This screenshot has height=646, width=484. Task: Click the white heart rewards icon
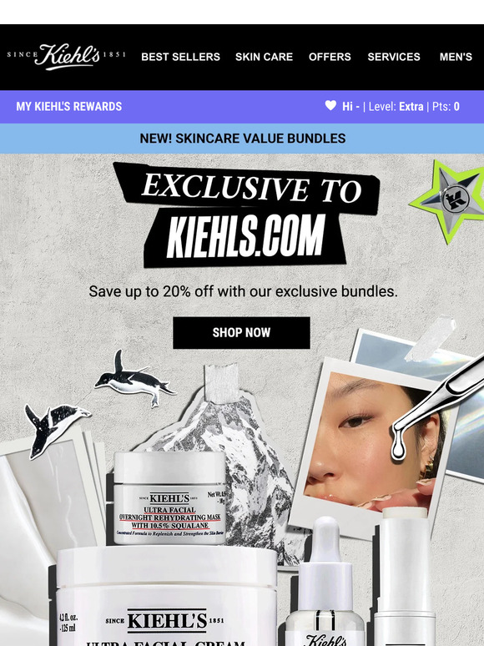330,105
